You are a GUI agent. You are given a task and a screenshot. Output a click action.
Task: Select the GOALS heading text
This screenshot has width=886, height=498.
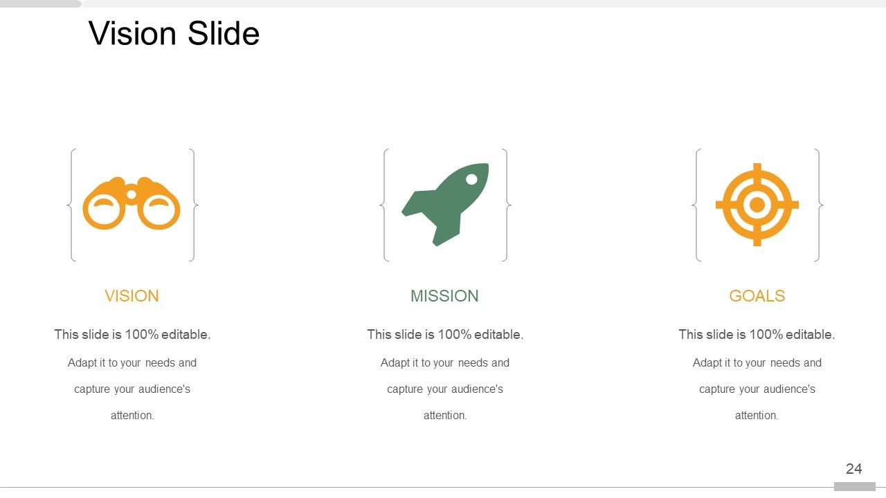pyautogui.click(x=757, y=296)
